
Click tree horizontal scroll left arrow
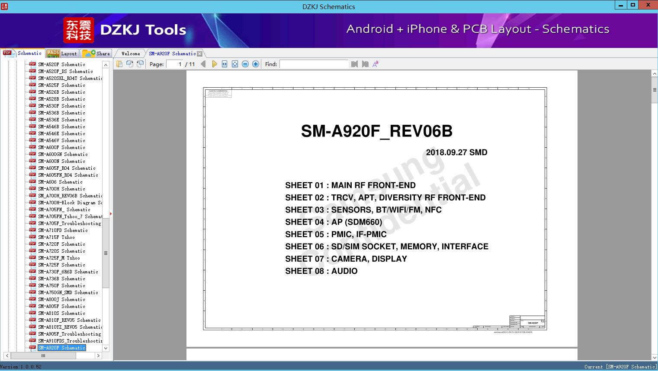point(7,355)
